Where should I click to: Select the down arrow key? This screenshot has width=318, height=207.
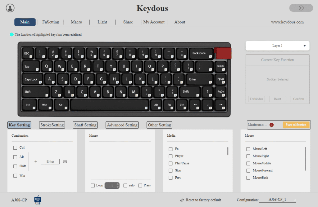(x=207, y=105)
